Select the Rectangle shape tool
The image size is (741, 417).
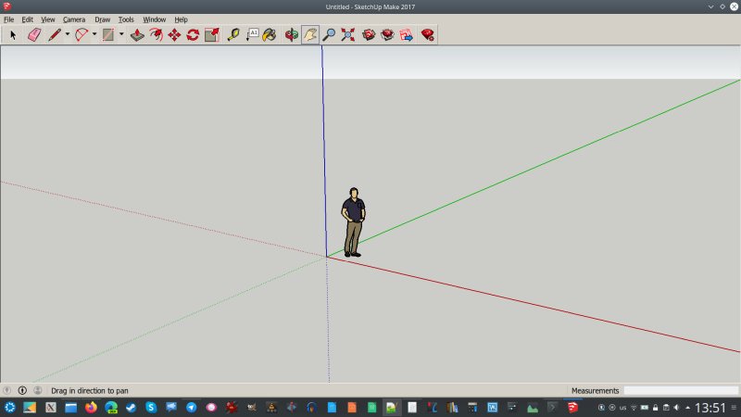coord(108,35)
